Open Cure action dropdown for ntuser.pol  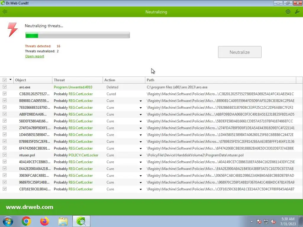point(141,155)
